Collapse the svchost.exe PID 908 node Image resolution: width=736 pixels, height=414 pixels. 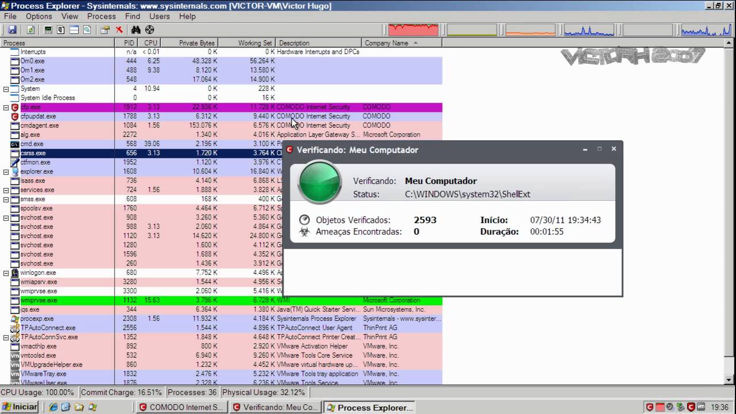coord(6,217)
